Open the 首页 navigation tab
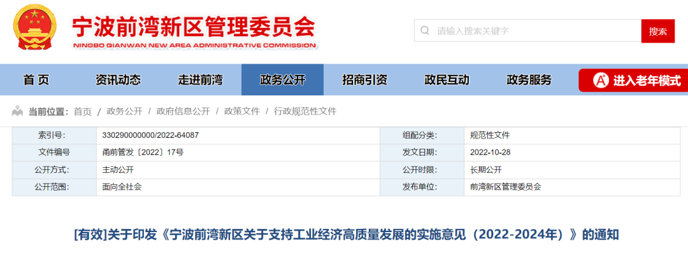Screen dimensions: 688x253 pyautogui.click(x=36, y=79)
